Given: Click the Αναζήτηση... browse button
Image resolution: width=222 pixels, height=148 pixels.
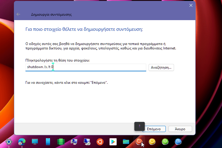Looking at the screenshot, I should click(x=161, y=67).
